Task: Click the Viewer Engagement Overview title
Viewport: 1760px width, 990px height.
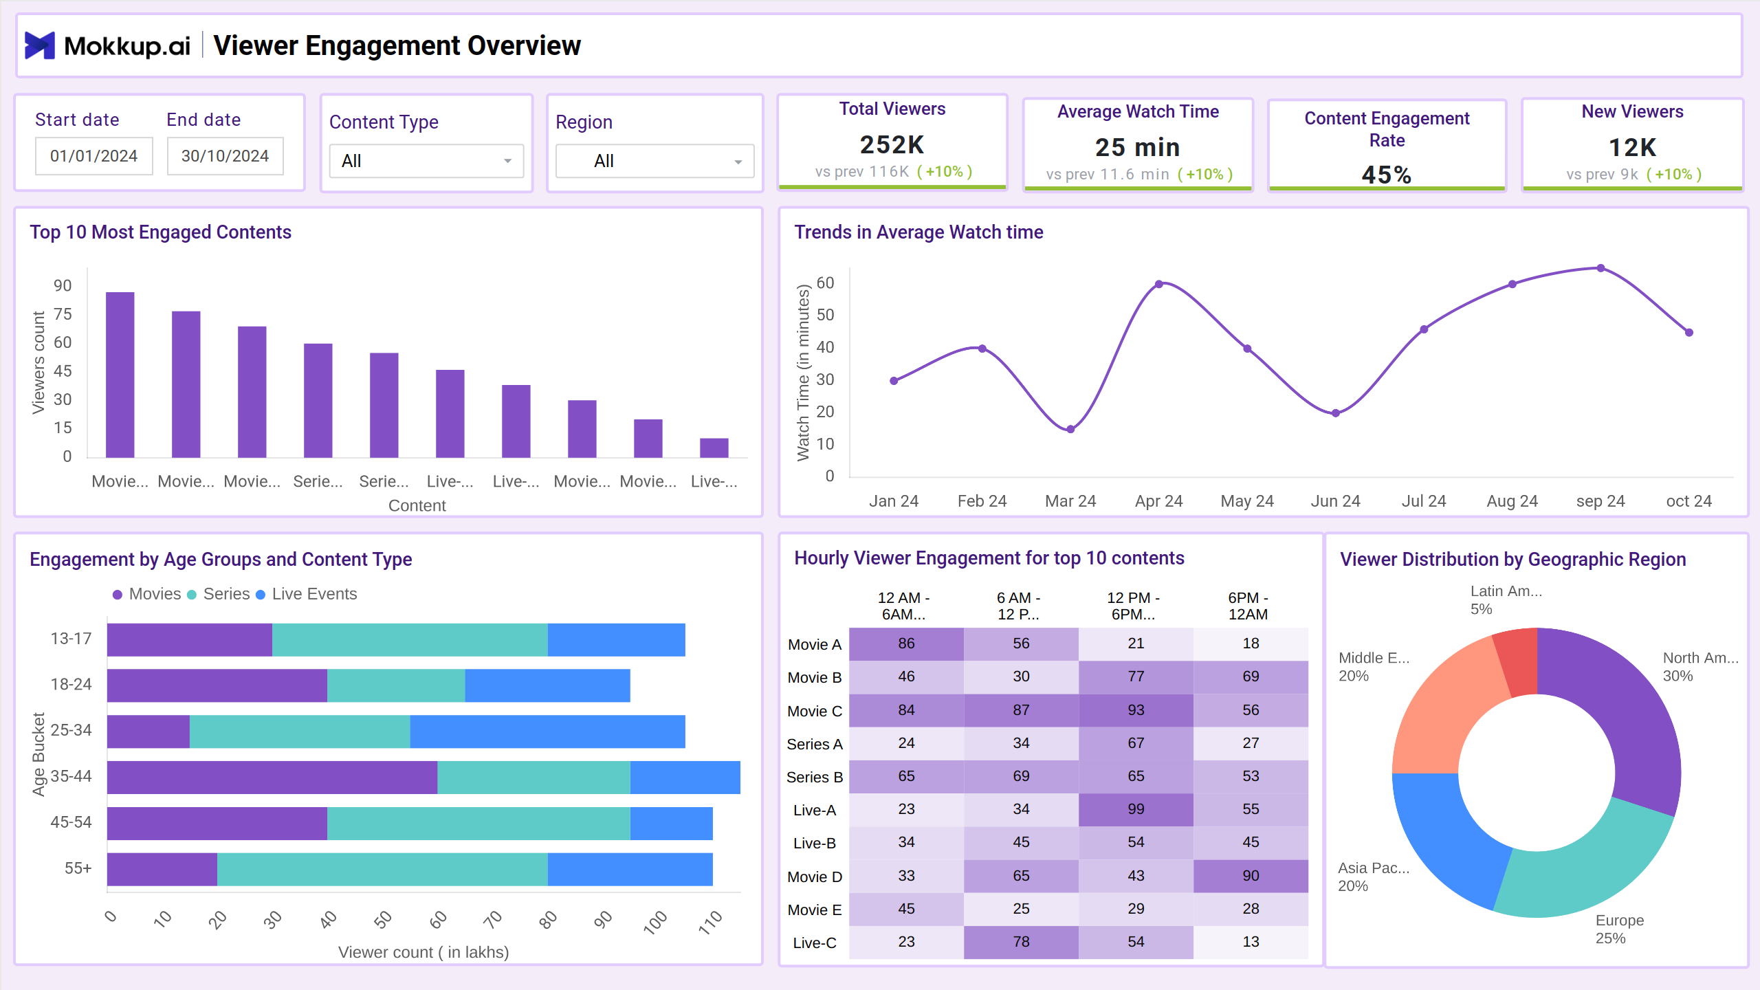Action: (x=397, y=45)
